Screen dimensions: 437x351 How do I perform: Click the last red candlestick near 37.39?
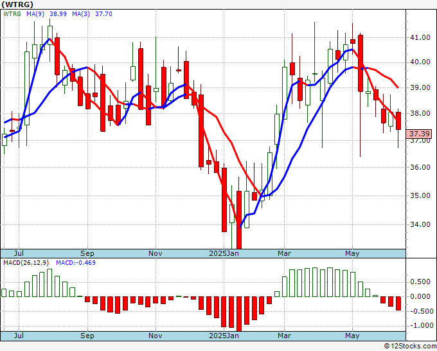tap(398, 121)
